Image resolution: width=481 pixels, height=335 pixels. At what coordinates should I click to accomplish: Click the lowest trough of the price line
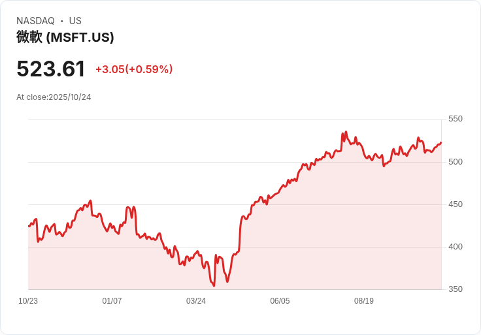[214, 285]
